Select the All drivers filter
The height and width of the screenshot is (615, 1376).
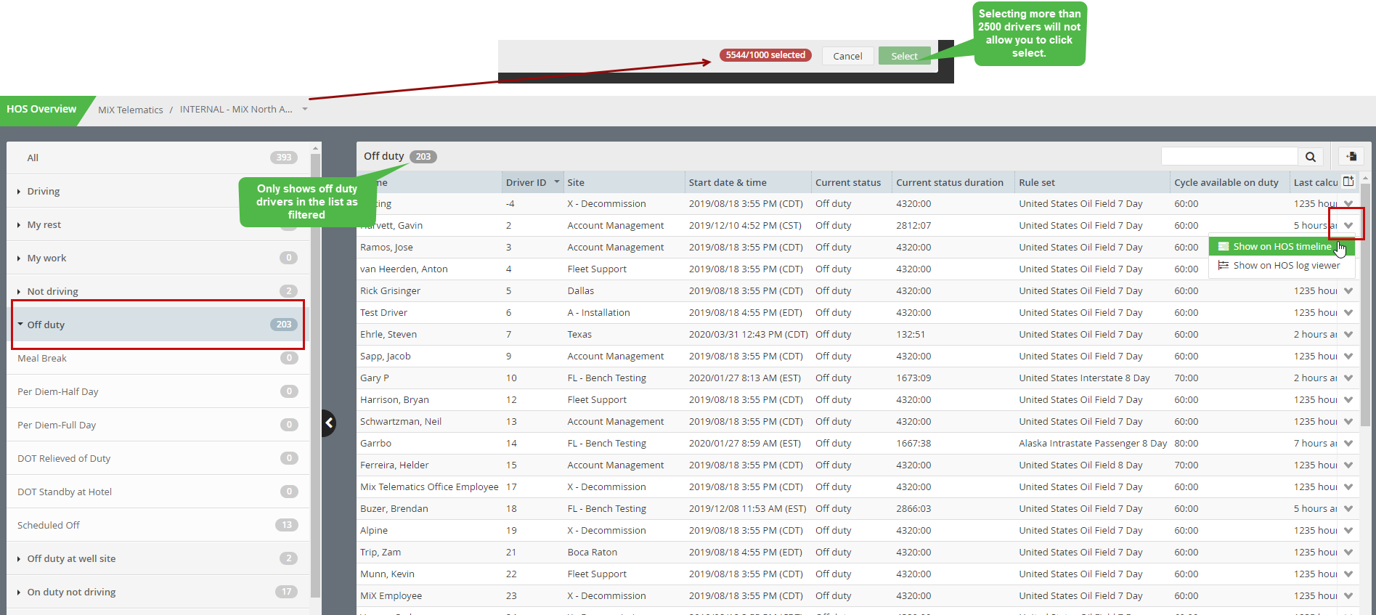[x=158, y=158]
